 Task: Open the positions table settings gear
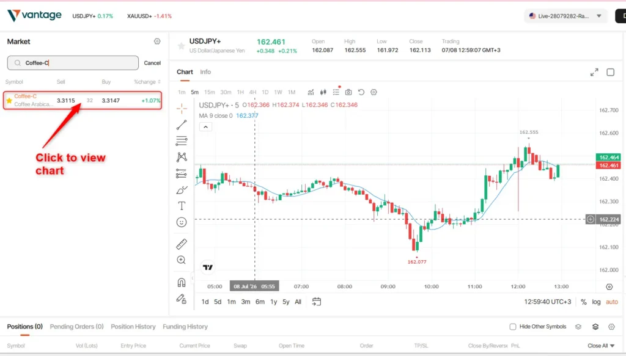point(611,327)
